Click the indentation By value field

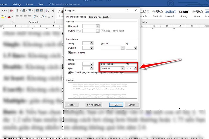(x=130, y=48)
